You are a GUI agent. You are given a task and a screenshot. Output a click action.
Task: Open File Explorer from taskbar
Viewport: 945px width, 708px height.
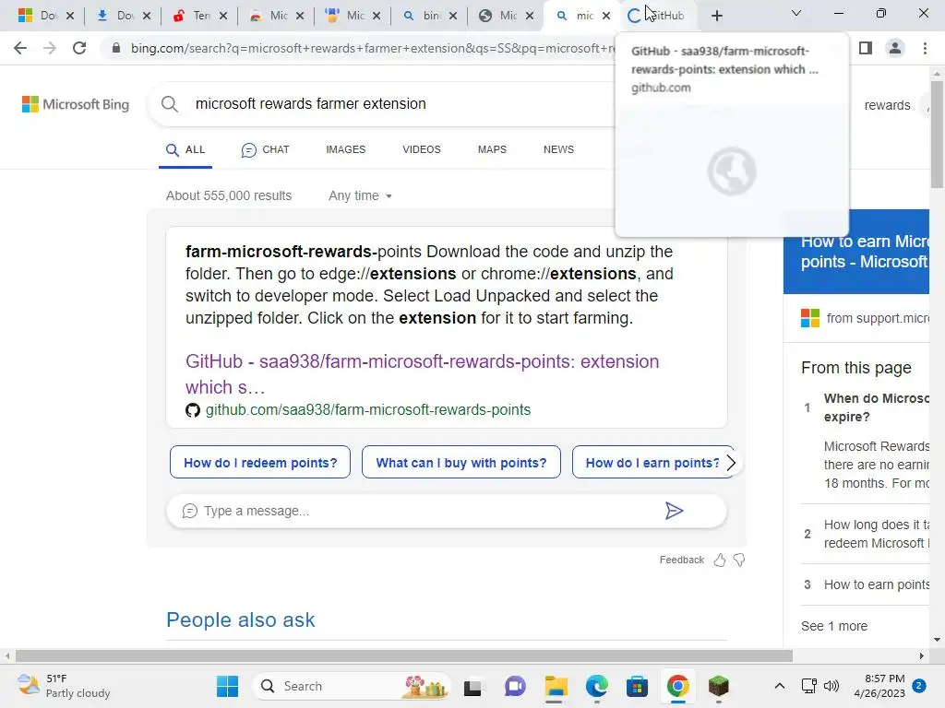(556, 686)
